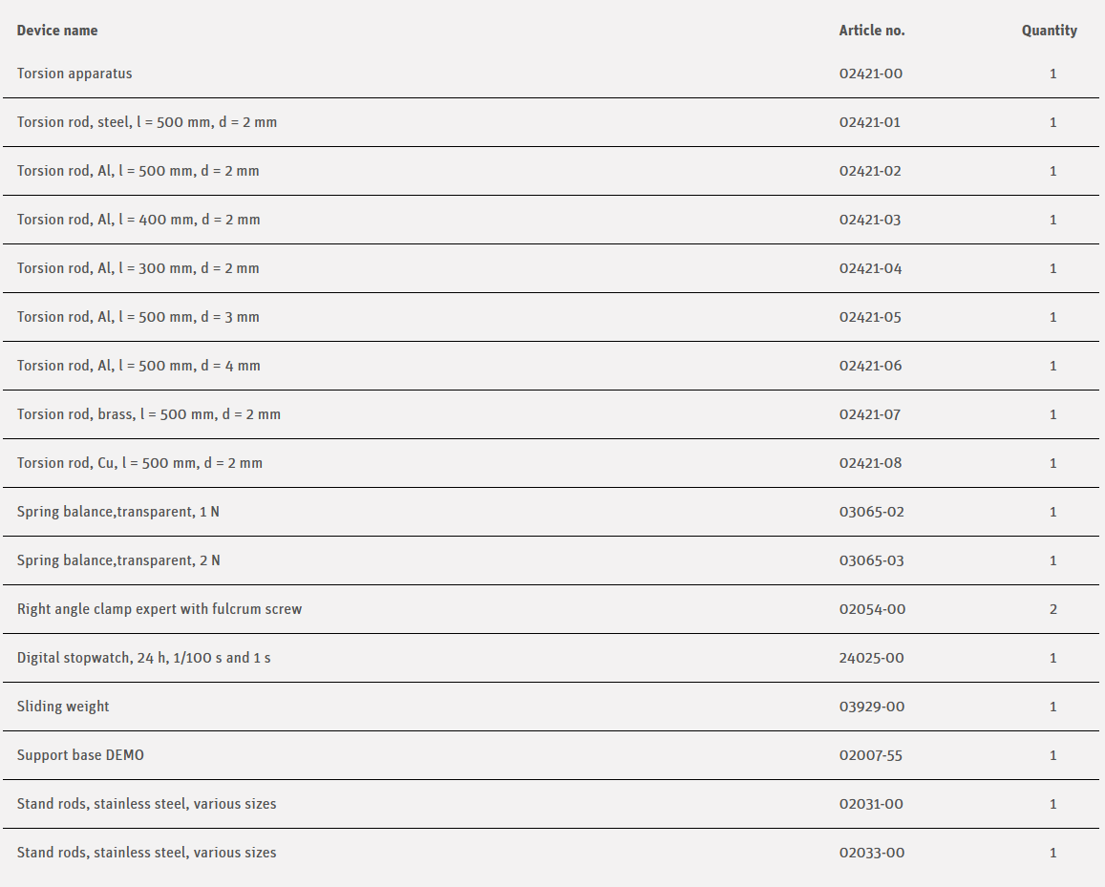The width and height of the screenshot is (1105, 887).
Task: Select the Torsion apparatus device name
Action: pyautogui.click(x=74, y=74)
